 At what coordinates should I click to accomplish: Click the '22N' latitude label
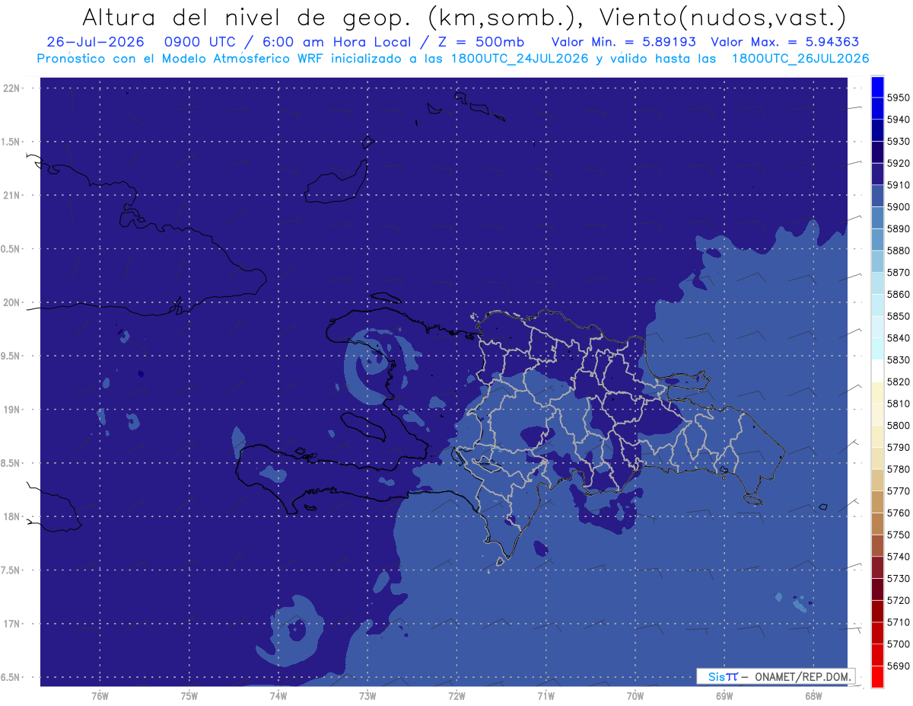coord(11,88)
